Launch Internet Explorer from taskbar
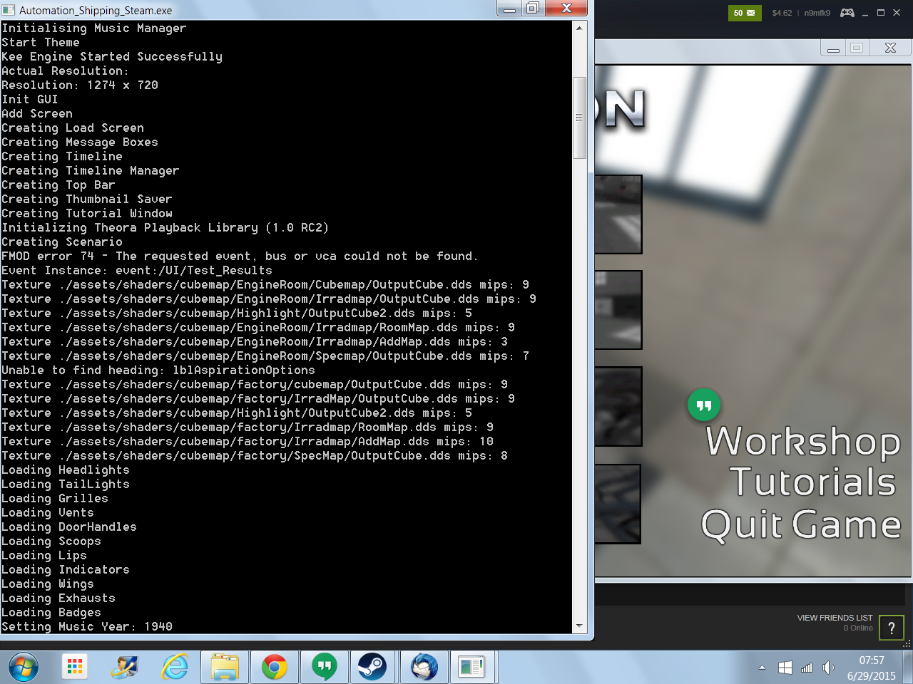The height and width of the screenshot is (684, 913). tap(175, 667)
